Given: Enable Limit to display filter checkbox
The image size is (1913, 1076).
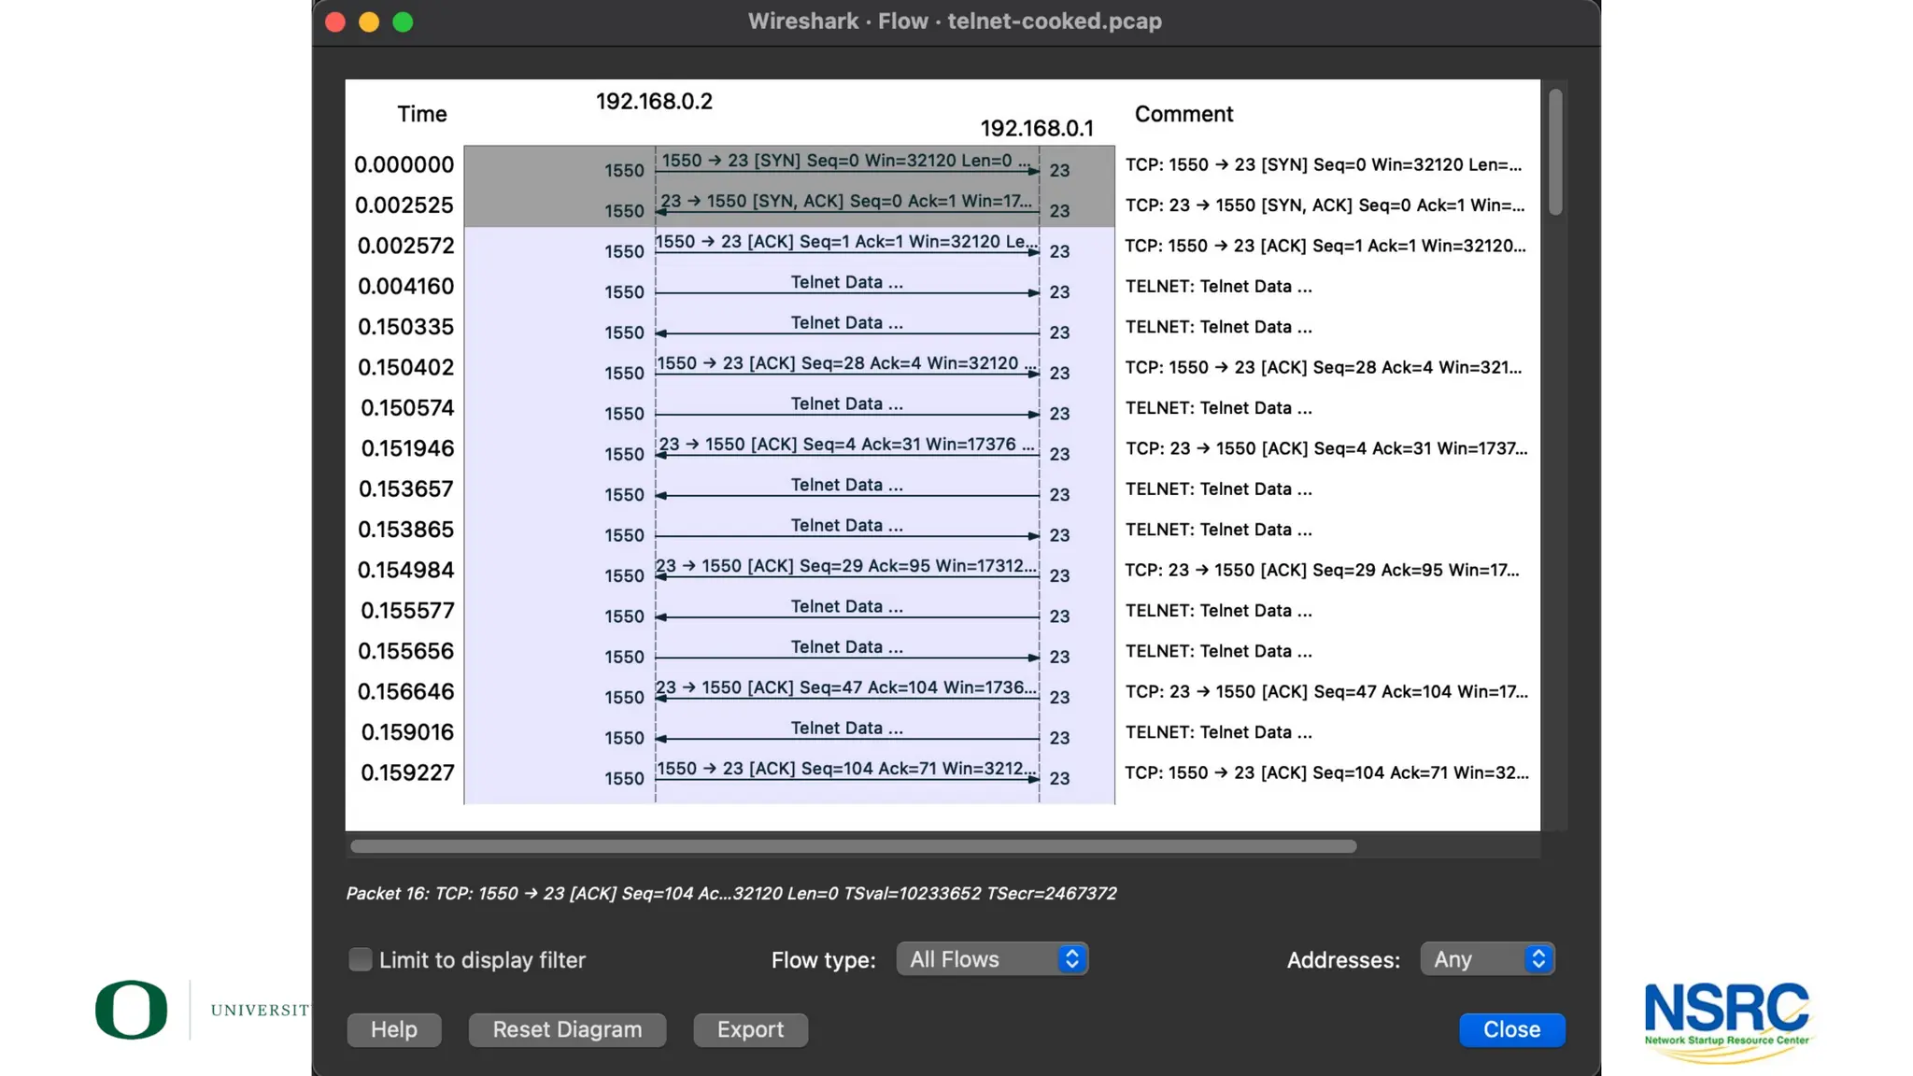Looking at the screenshot, I should point(361,959).
